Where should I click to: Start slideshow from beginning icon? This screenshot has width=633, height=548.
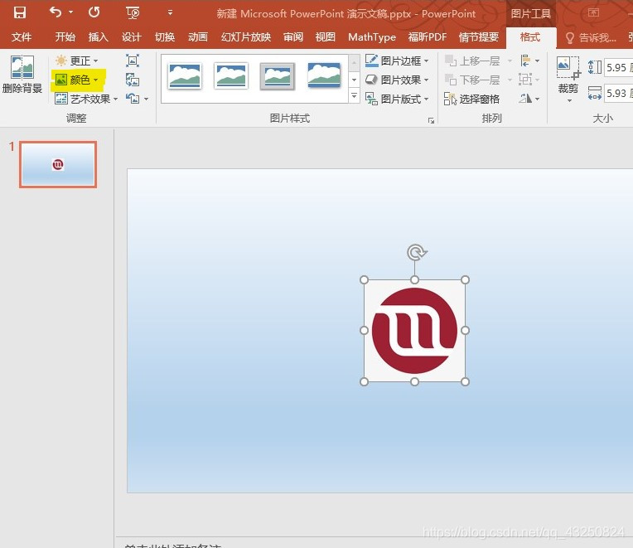tap(133, 13)
